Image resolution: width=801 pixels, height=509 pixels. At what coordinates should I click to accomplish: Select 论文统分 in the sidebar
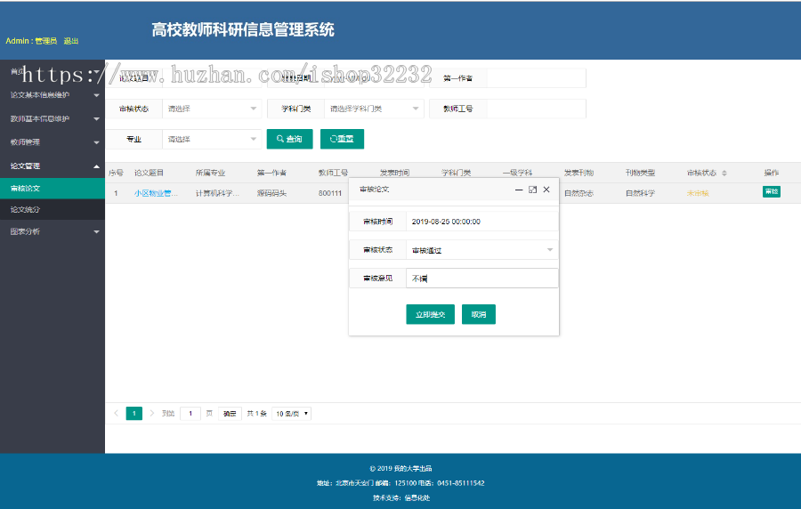coord(53,209)
